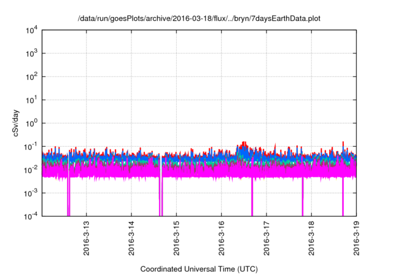The width and height of the screenshot is (393, 275).
Task: Click the 10^0 y-axis tick label
Action: (x=32, y=123)
